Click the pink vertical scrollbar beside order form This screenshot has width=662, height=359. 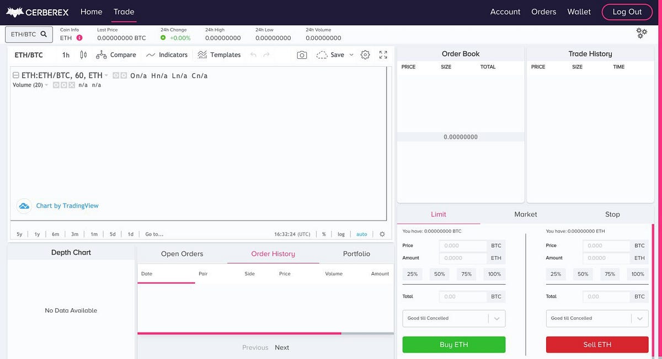653,291
